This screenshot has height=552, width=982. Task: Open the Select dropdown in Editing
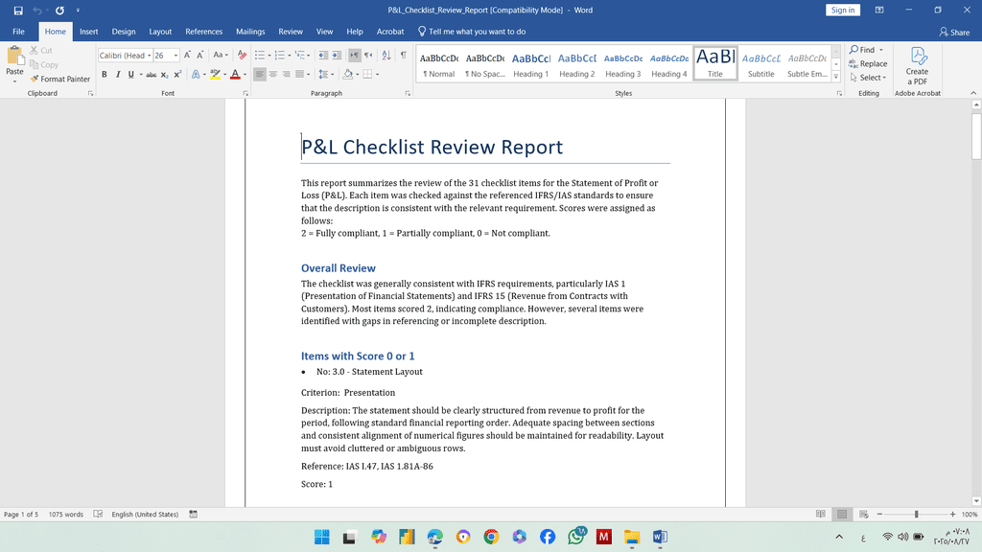[869, 78]
